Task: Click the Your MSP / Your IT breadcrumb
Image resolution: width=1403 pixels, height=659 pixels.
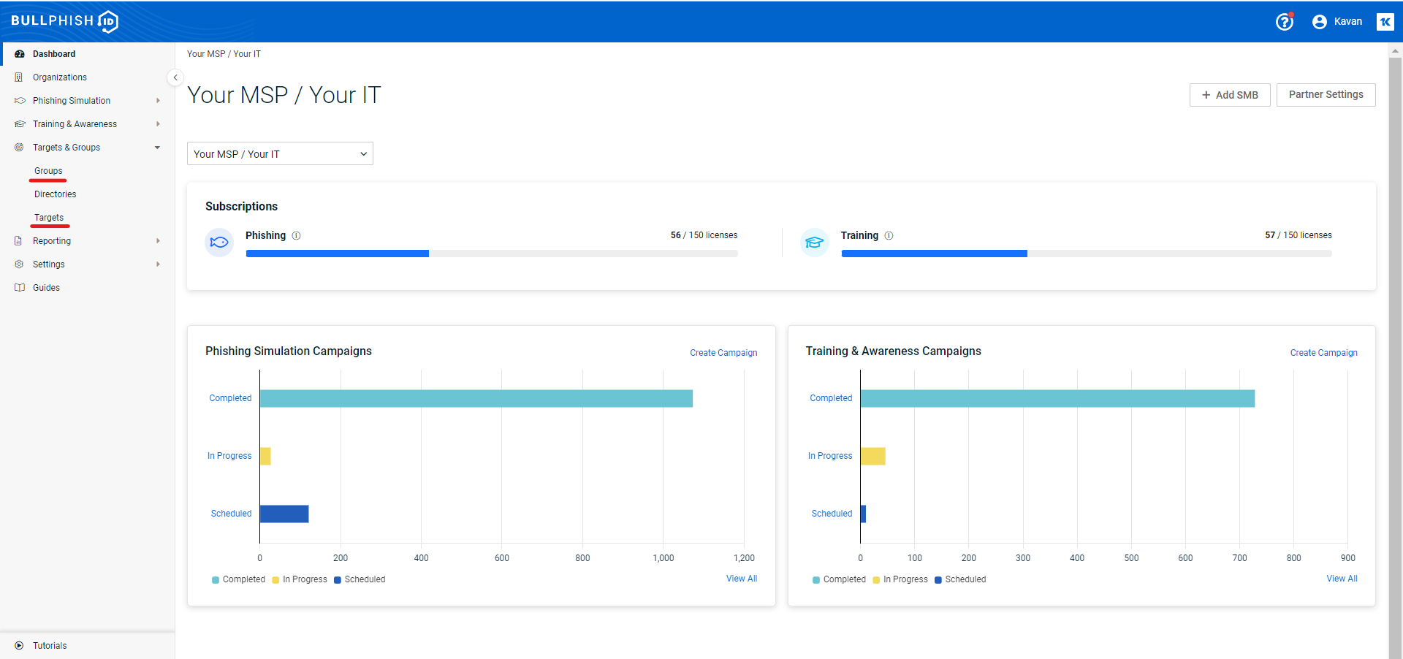Action: coord(224,54)
